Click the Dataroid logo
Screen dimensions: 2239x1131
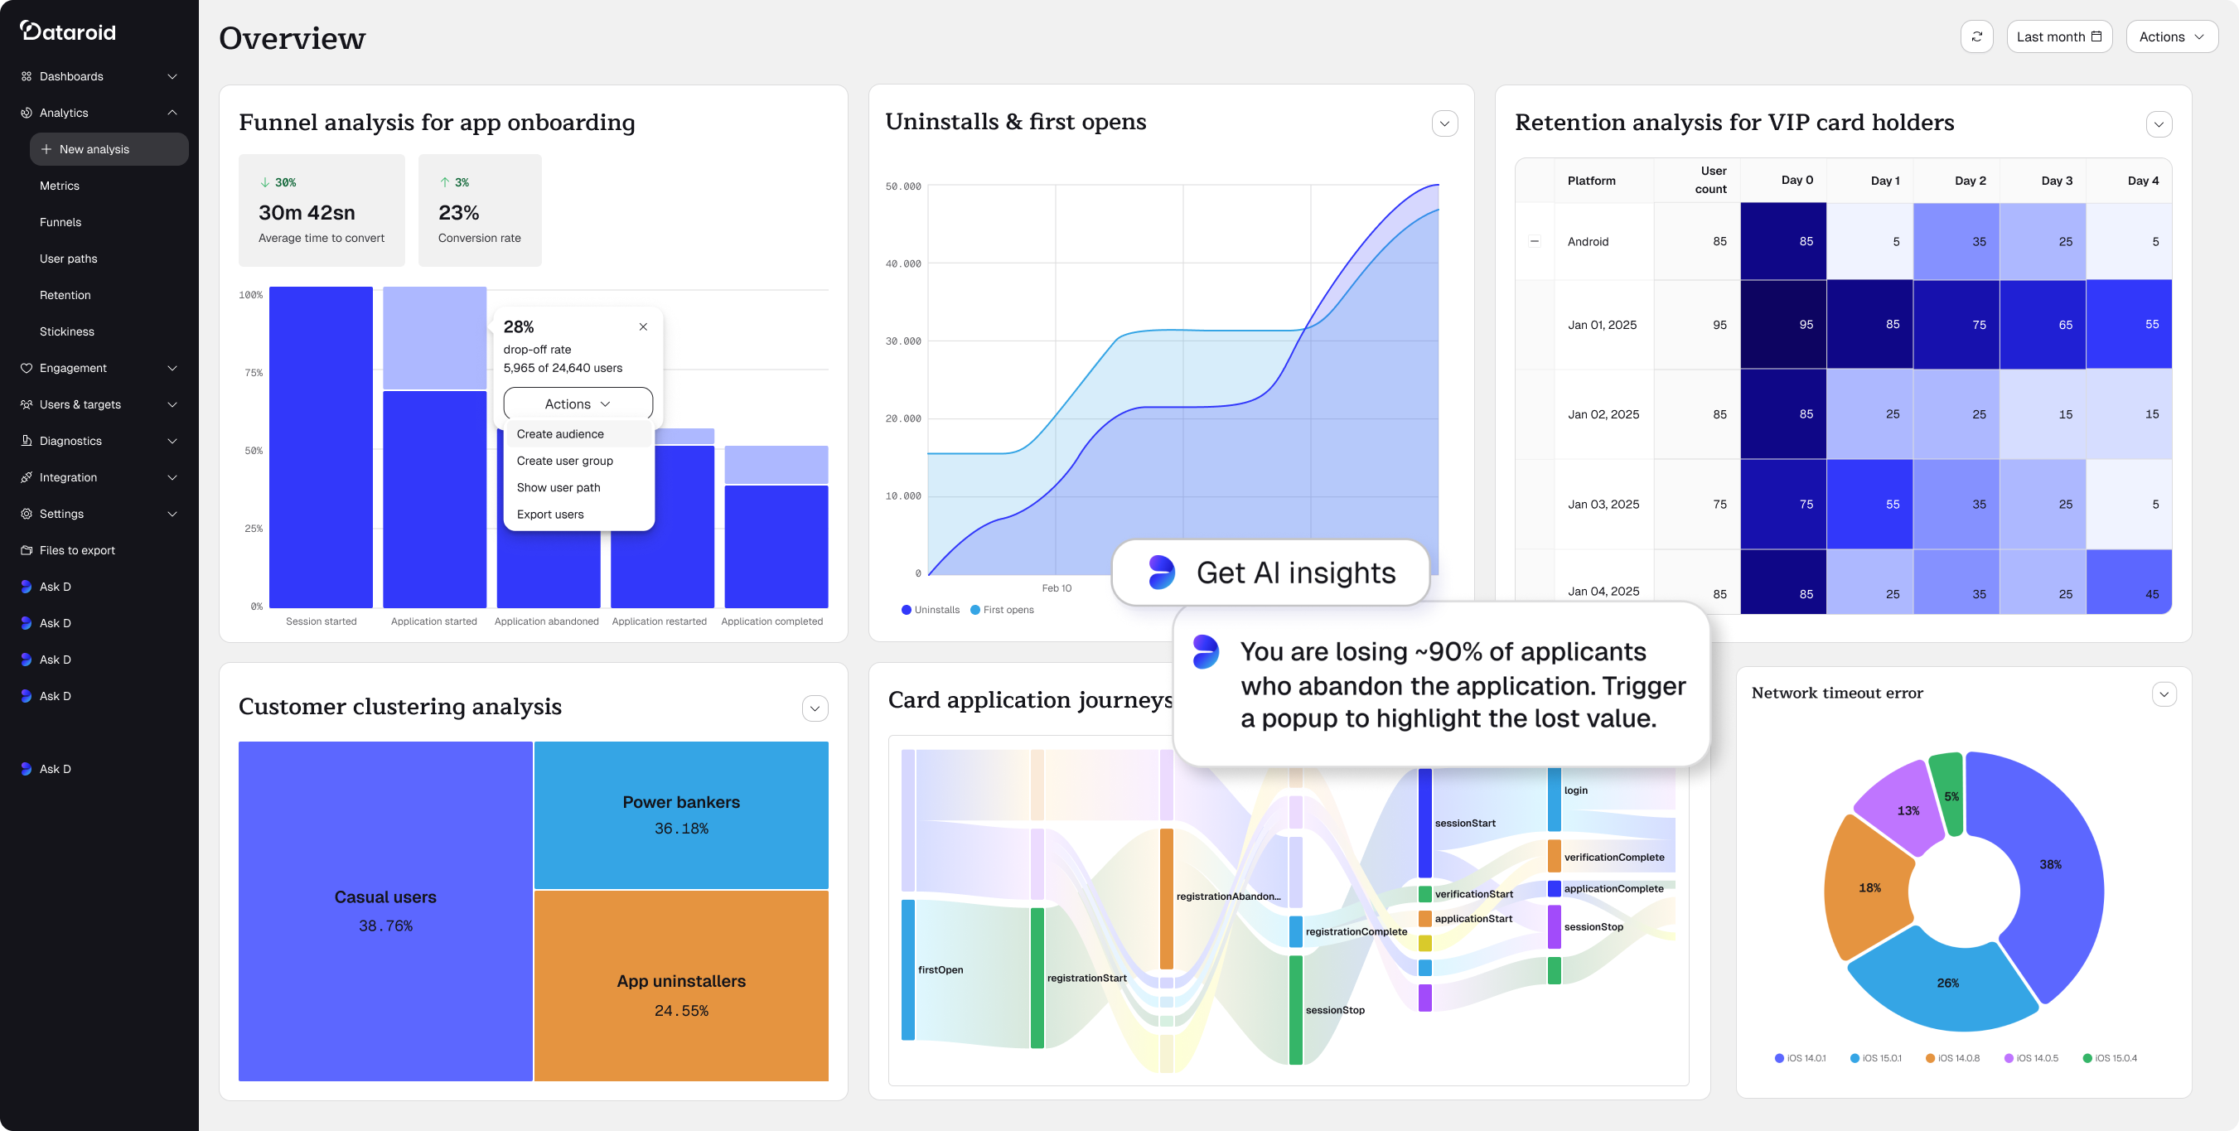(68, 32)
